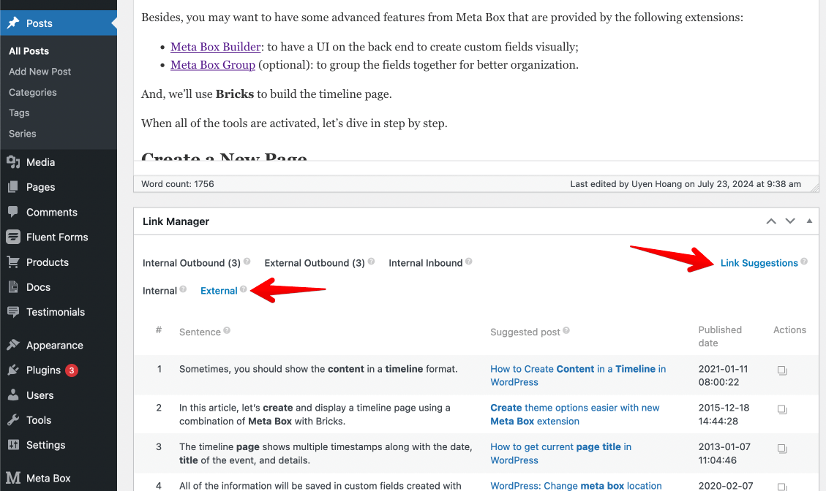Copy link action for suggestion row 1
The image size is (826, 491).
782,370
